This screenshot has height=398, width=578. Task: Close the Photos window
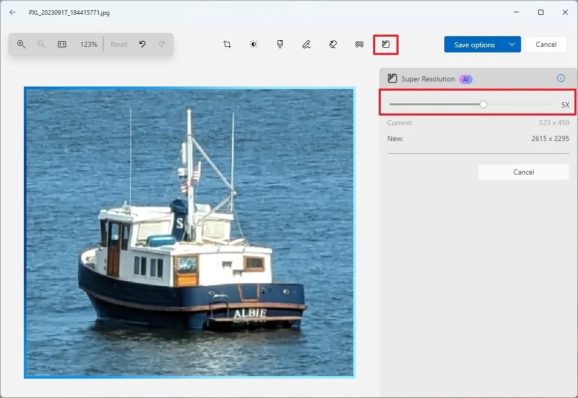(565, 12)
